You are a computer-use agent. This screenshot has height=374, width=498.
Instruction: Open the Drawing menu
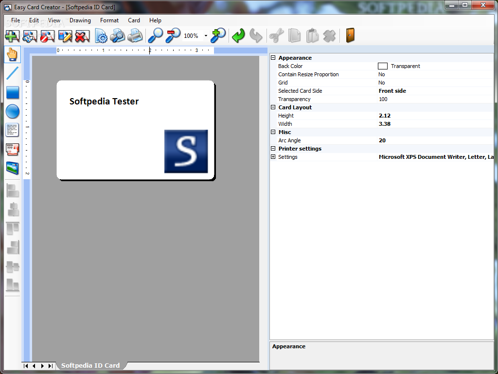pyautogui.click(x=80, y=20)
